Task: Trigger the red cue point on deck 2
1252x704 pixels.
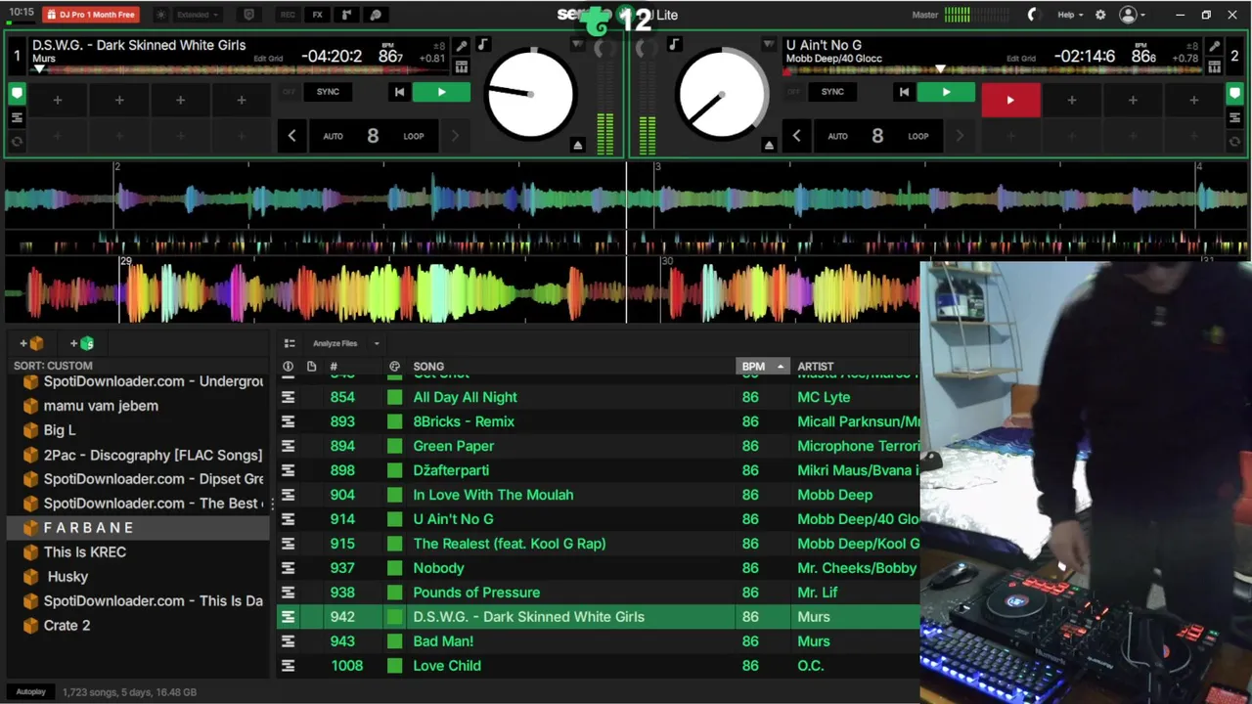Action: tap(1010, 100)
